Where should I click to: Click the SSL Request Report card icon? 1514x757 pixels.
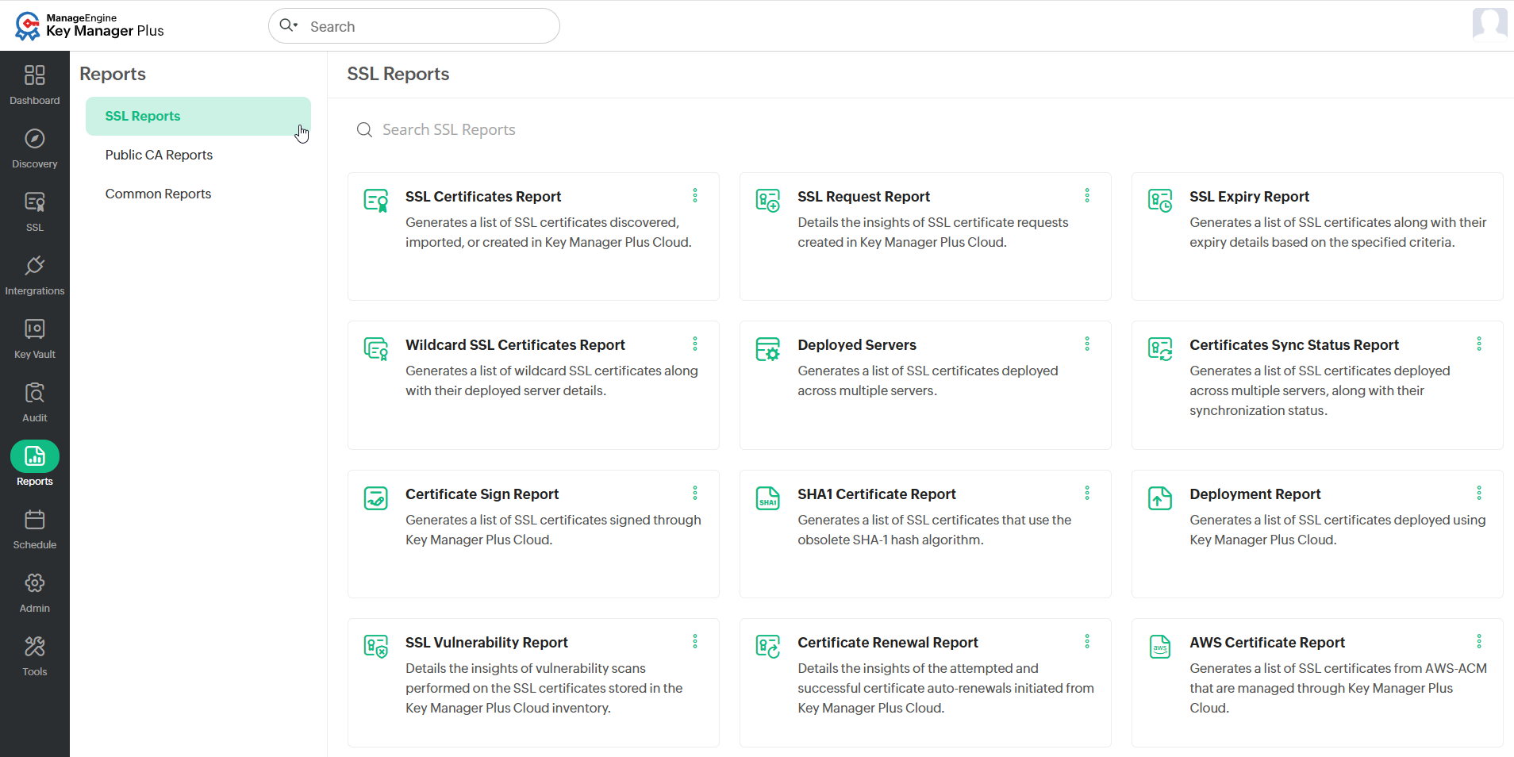pyautogui.click(x=768, y=200)
